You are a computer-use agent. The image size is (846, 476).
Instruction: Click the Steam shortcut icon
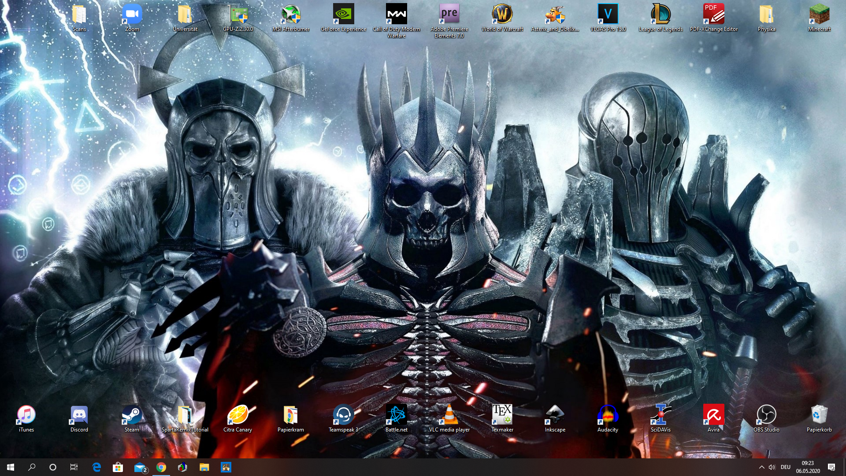132,419
